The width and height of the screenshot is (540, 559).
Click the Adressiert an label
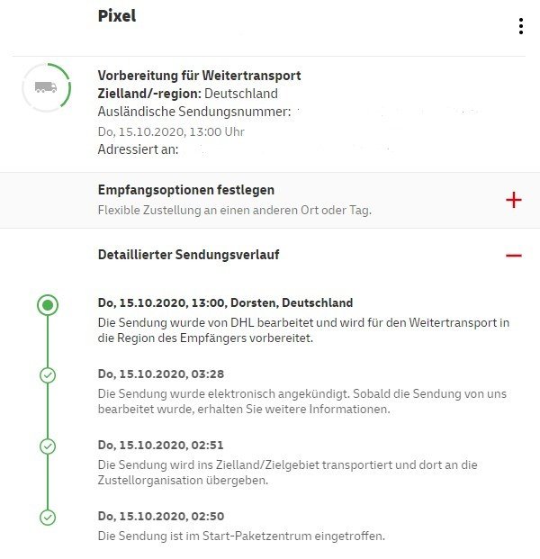coord(138,149)
